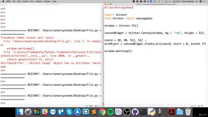The image size is (208, 117).
Task: Open the IDLE application menu
Action: [x=8, y=1]
